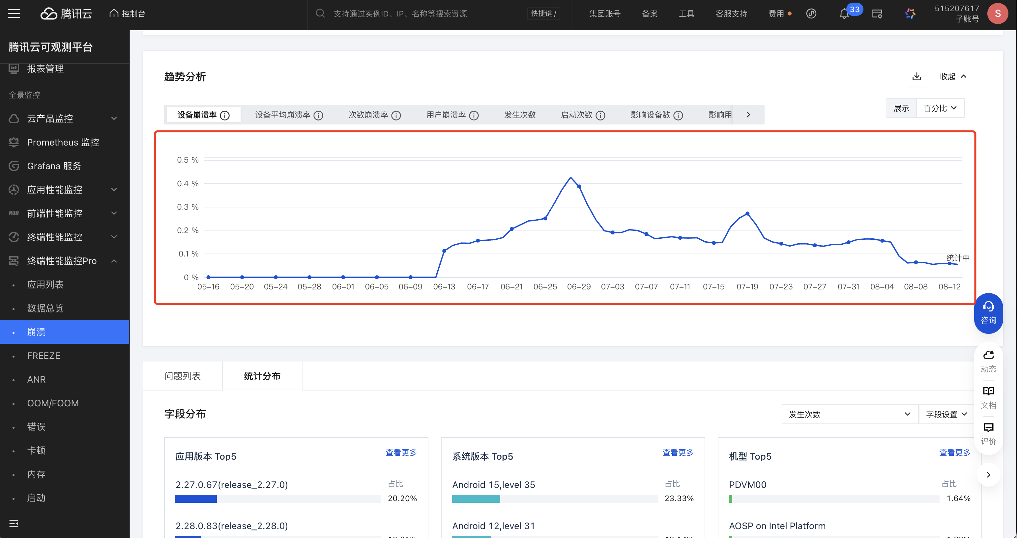The image size is (1017, 538).
Task: Click the info icon beside 设备崩溃率
Action: (x=225, y=115)
